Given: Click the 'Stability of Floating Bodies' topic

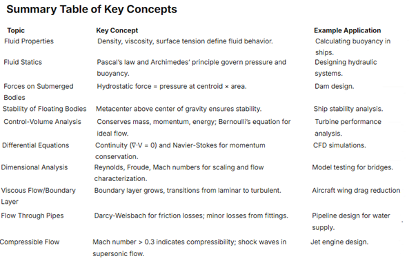Looking at the screenshot, I should [x=44, y=109].
